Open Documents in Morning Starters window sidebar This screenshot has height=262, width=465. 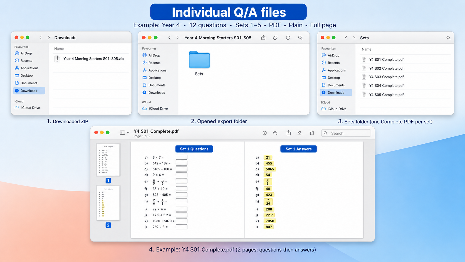click(x=154, y=85)
